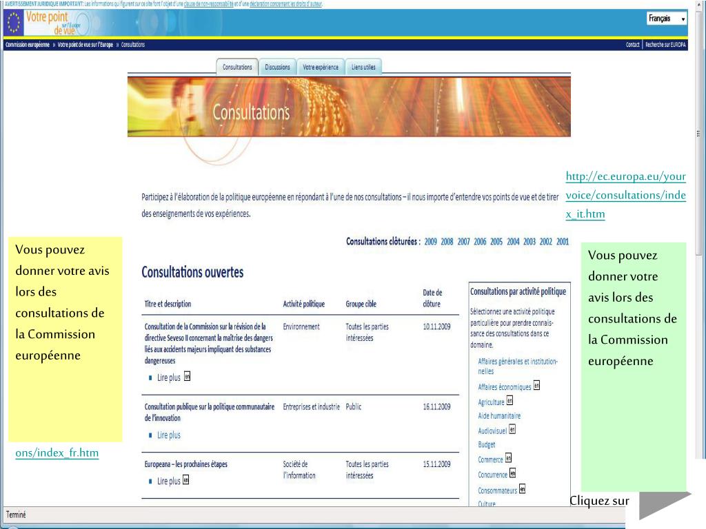This screenshot has height=529, width=706.
Task: Click the browser vertical scrollbar
Action: click(x=698, y=133)
